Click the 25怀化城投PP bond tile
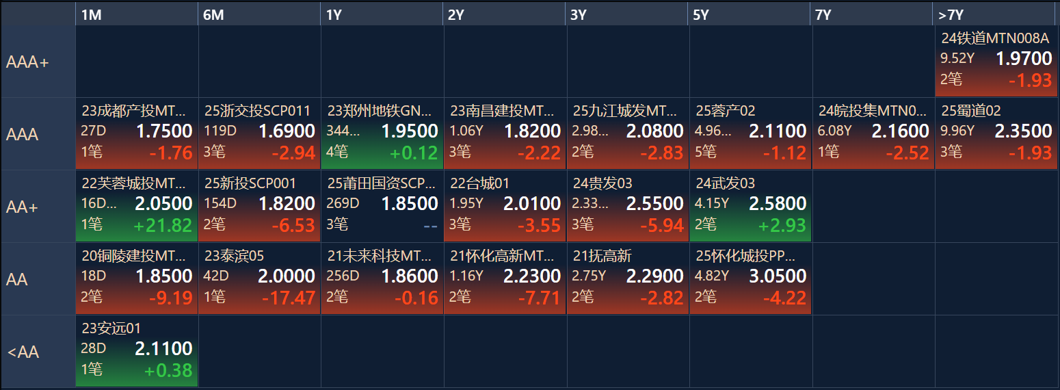 [750, 278]
